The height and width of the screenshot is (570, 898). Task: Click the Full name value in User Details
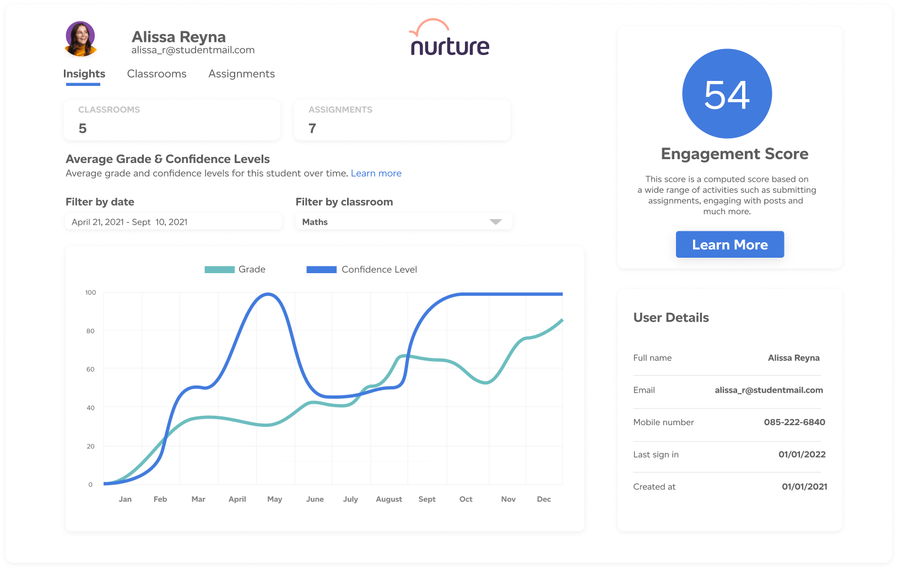point(794,358)
